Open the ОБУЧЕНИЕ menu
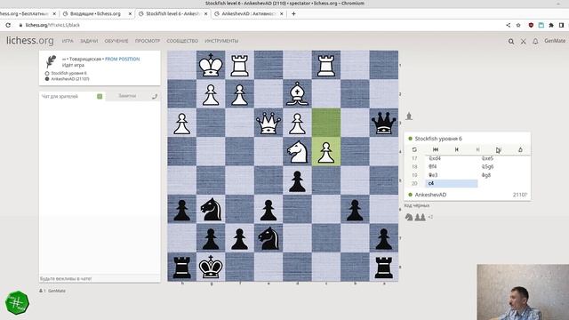 tap(116, 41)
